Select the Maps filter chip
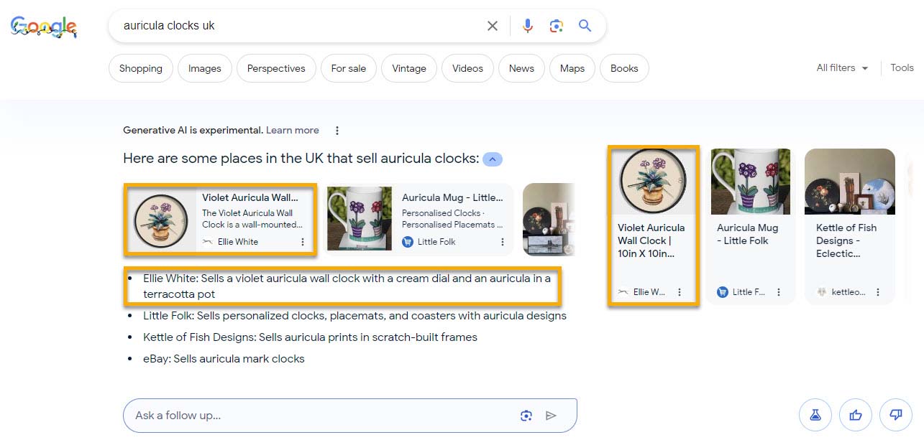924x440 pixels. [572, 68]
